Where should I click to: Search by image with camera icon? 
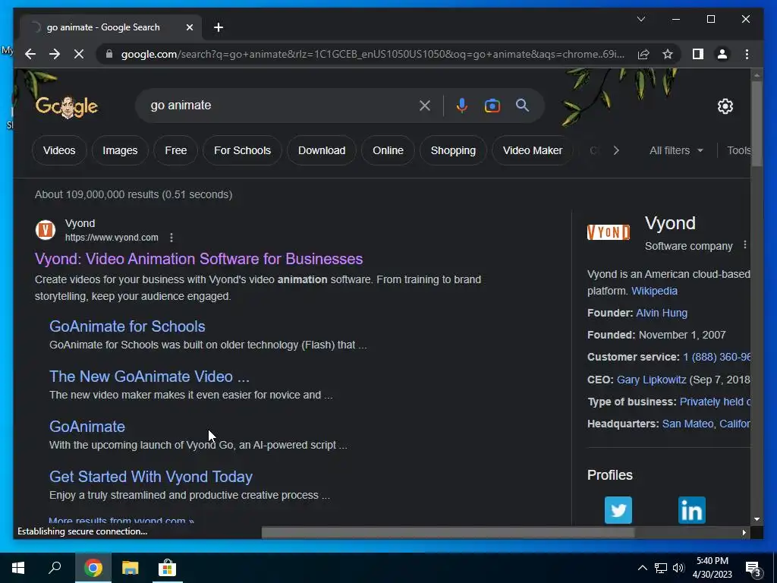tap(492, 106)
